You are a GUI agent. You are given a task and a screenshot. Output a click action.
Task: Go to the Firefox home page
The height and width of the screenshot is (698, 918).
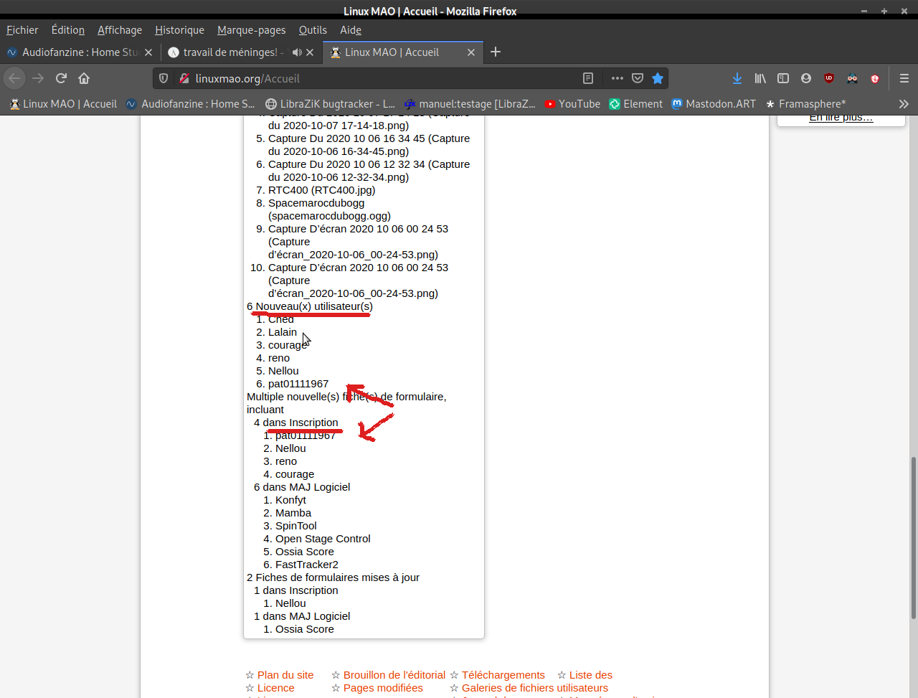tap(84, 78)
